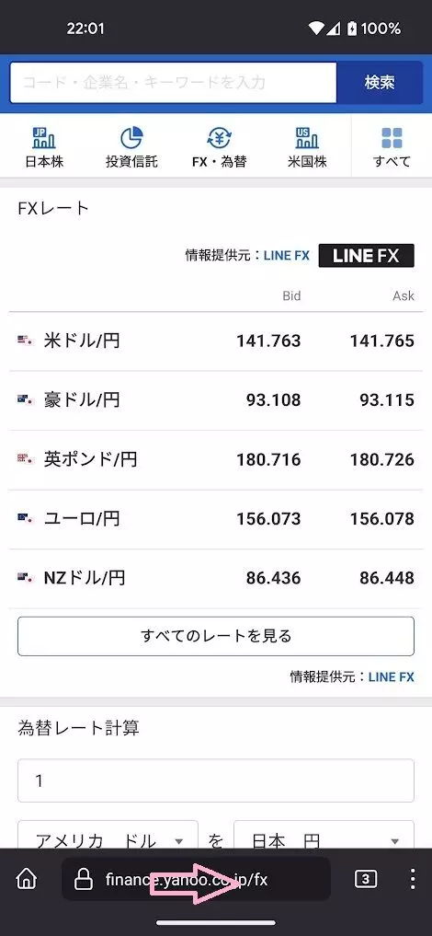The image size is (432, 936).
Task: Open the 投資信託 pie chart icon
Action: pos(131,138)
